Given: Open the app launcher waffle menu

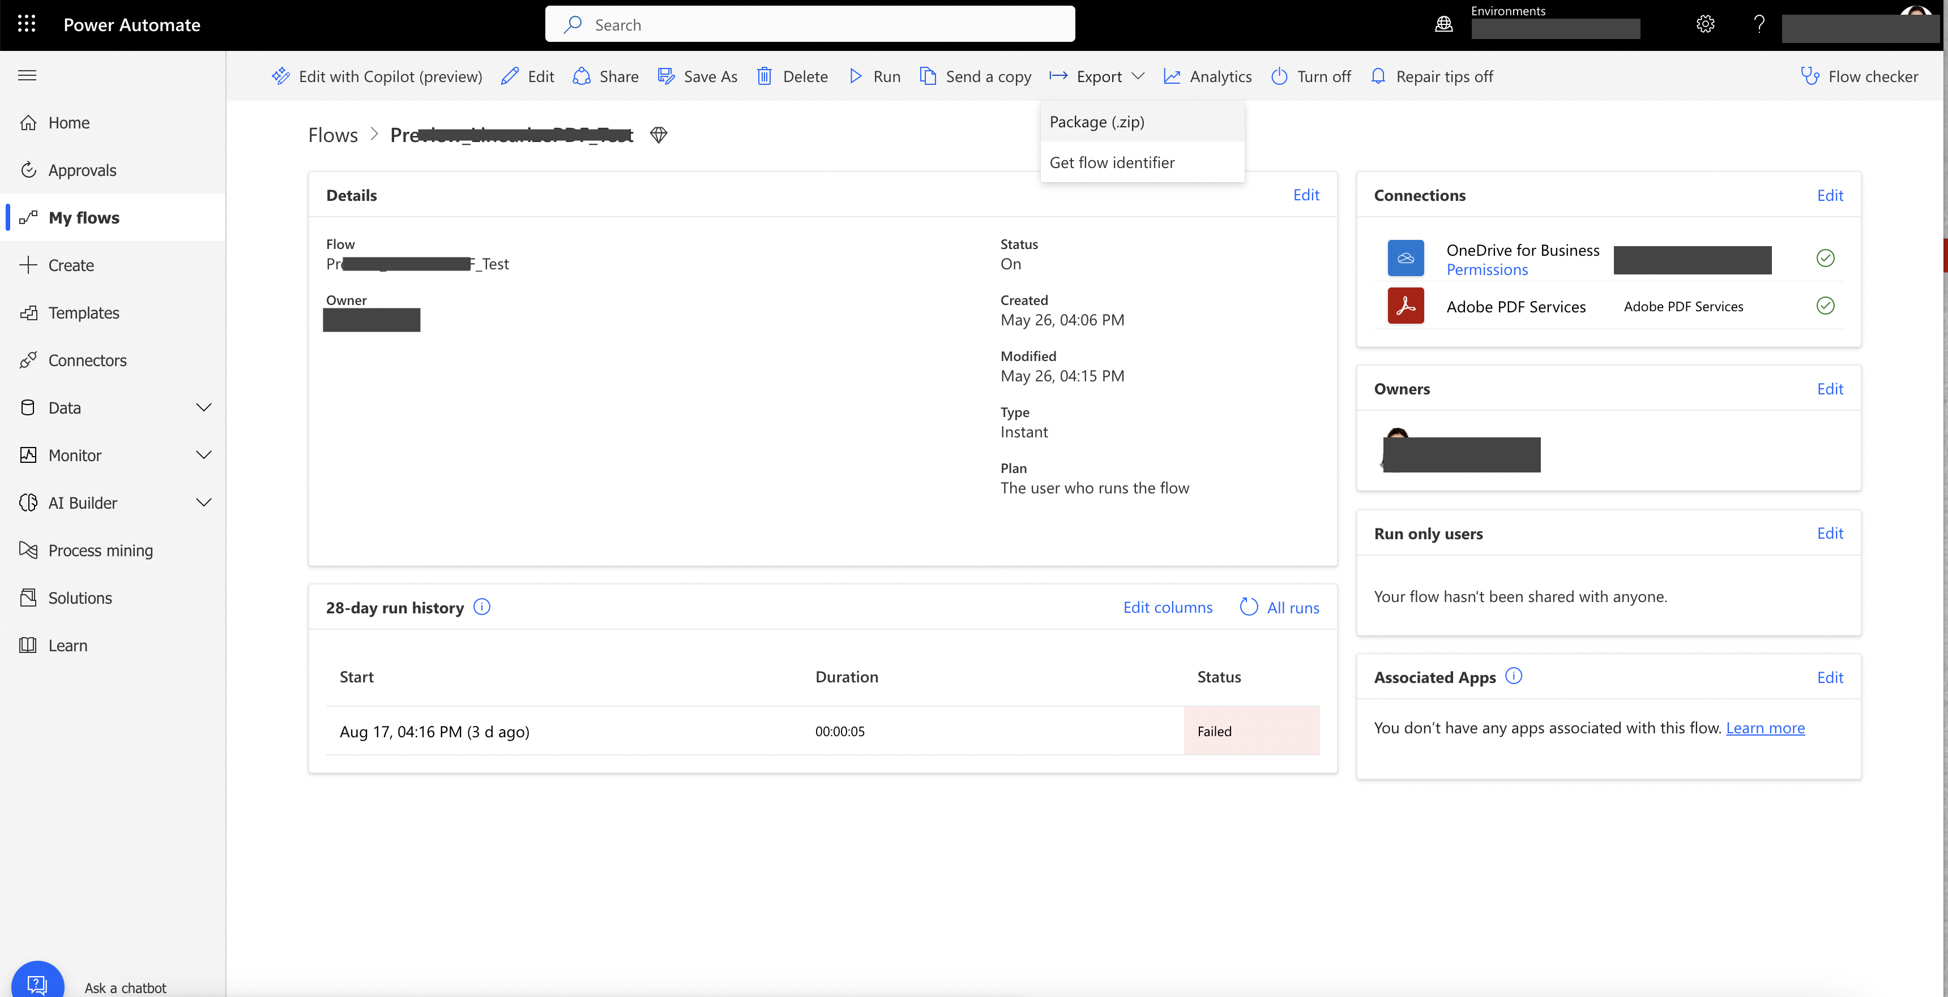Looking at the screenshot, I should coord(27,23).
